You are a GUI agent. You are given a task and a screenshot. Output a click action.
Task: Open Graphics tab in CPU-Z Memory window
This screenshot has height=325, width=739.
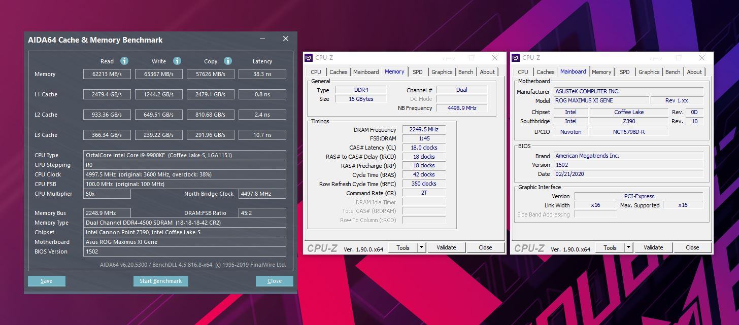442,72
